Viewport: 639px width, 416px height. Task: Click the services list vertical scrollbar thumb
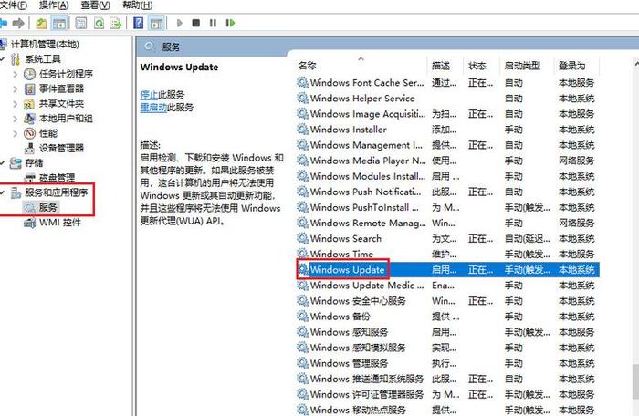(635, 381)
